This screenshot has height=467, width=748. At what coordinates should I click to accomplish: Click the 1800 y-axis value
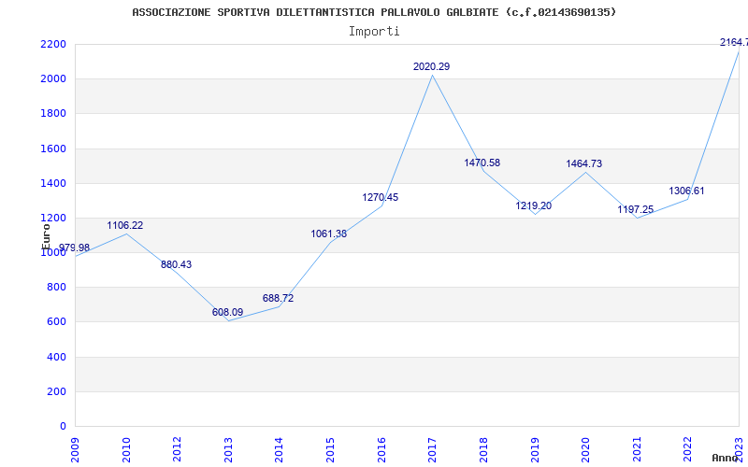(53, 114)
